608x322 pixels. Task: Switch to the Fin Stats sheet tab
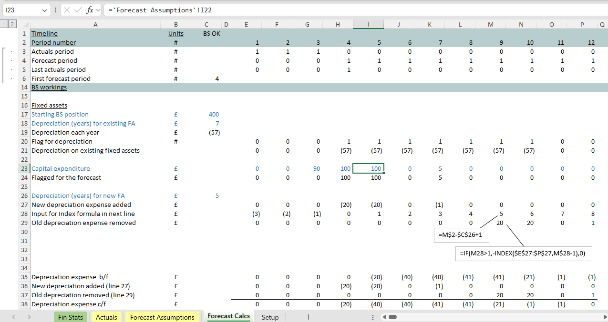click(x=71, y=317)
